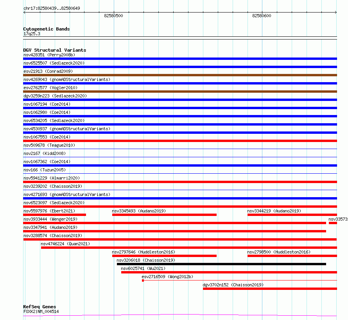
Task: Click the truncated nsv33573 label at right edge
Action: tap(338, 219)
